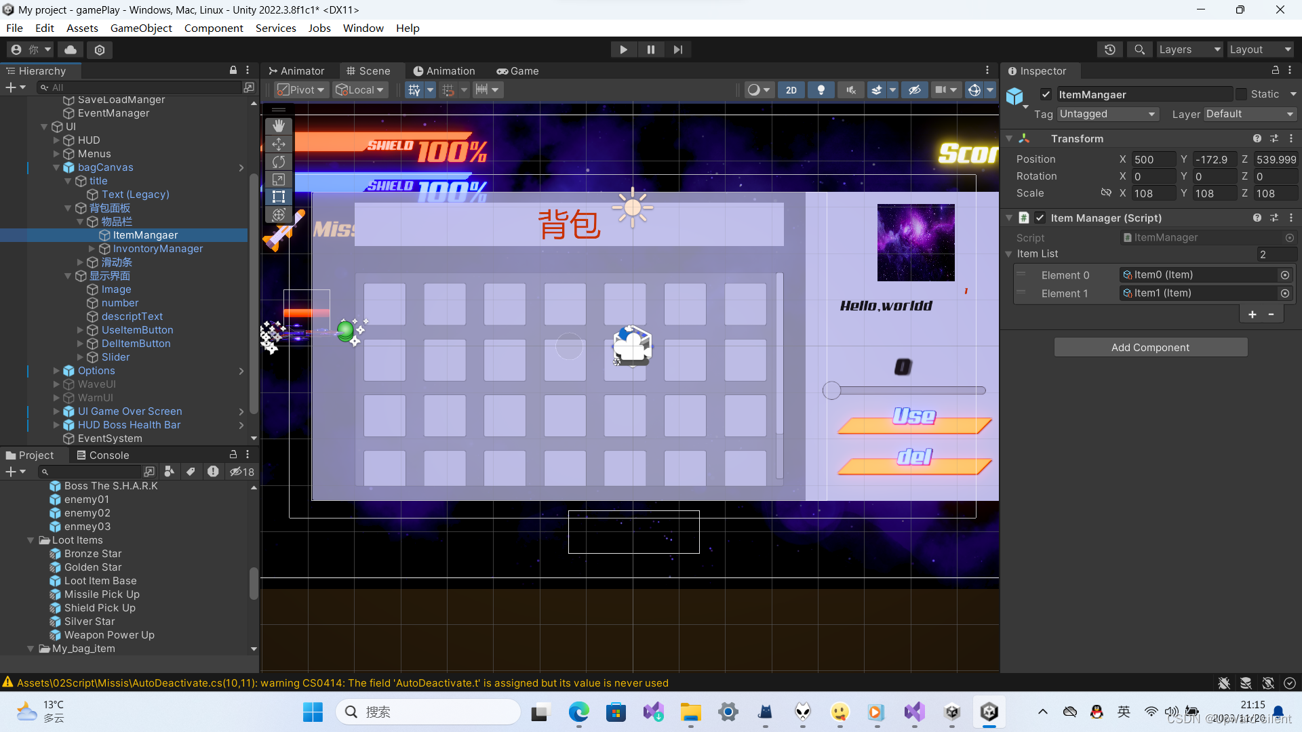Image resolution: width=1302 pixels, height=732 pixels.
Task: Toggle the Item Manager script enabled checkbox
Action: point(1040,218)
